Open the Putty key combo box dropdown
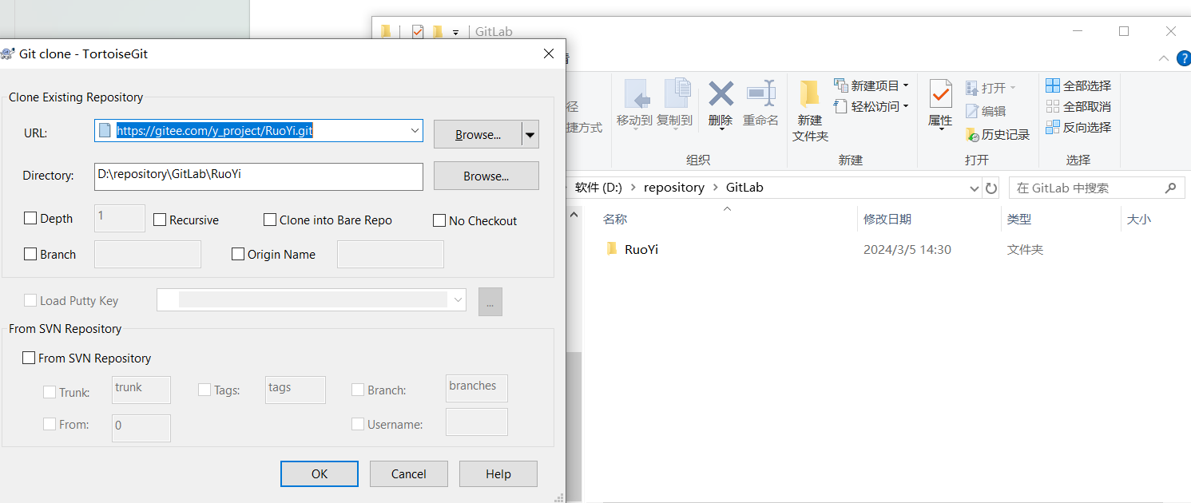Screen dimensions: 1191x503 coord(458,300)
